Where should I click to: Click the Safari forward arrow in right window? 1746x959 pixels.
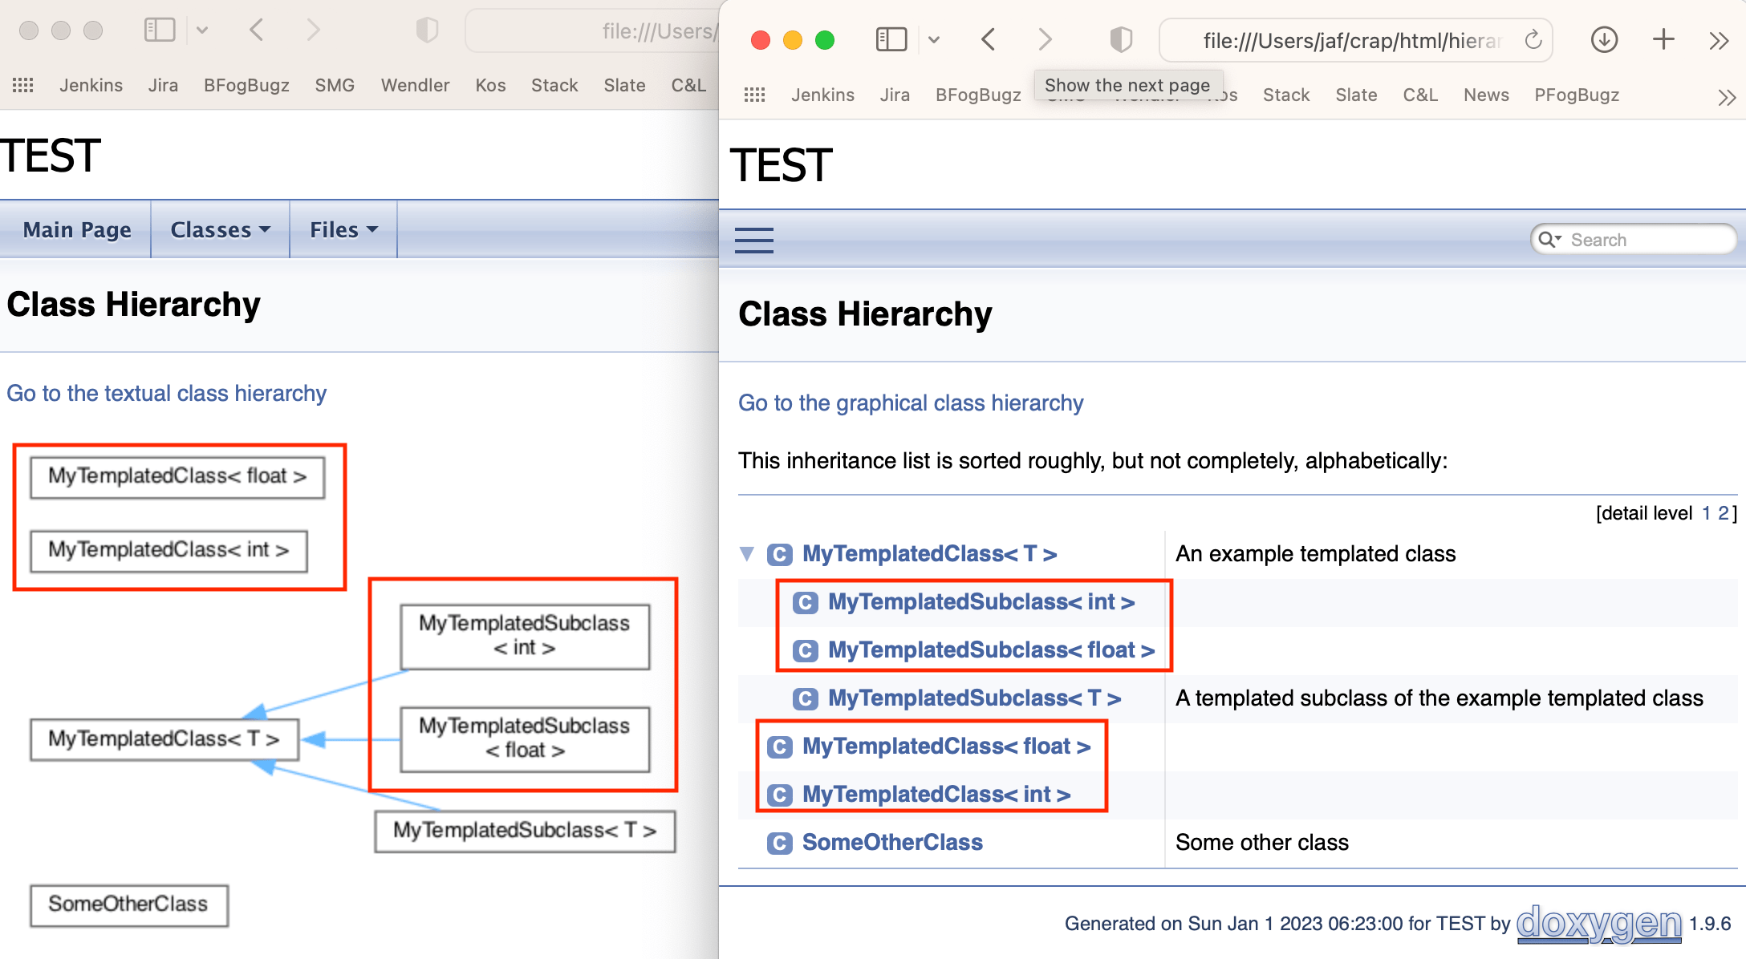click(x=1045, y=39)
